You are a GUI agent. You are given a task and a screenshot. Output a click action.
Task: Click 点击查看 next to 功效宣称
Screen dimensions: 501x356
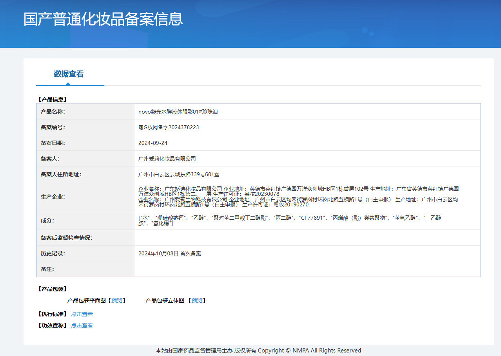pos(82,325)
